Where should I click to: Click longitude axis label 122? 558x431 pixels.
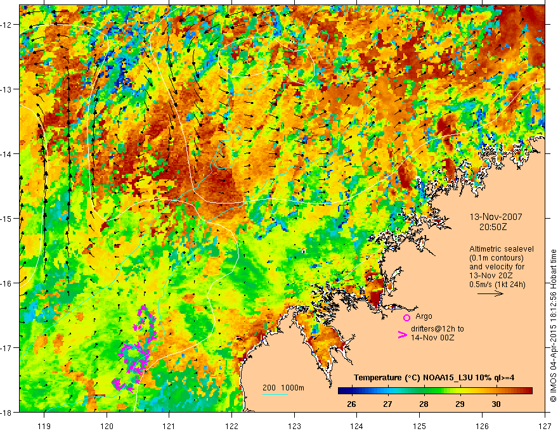coord(231,425)
